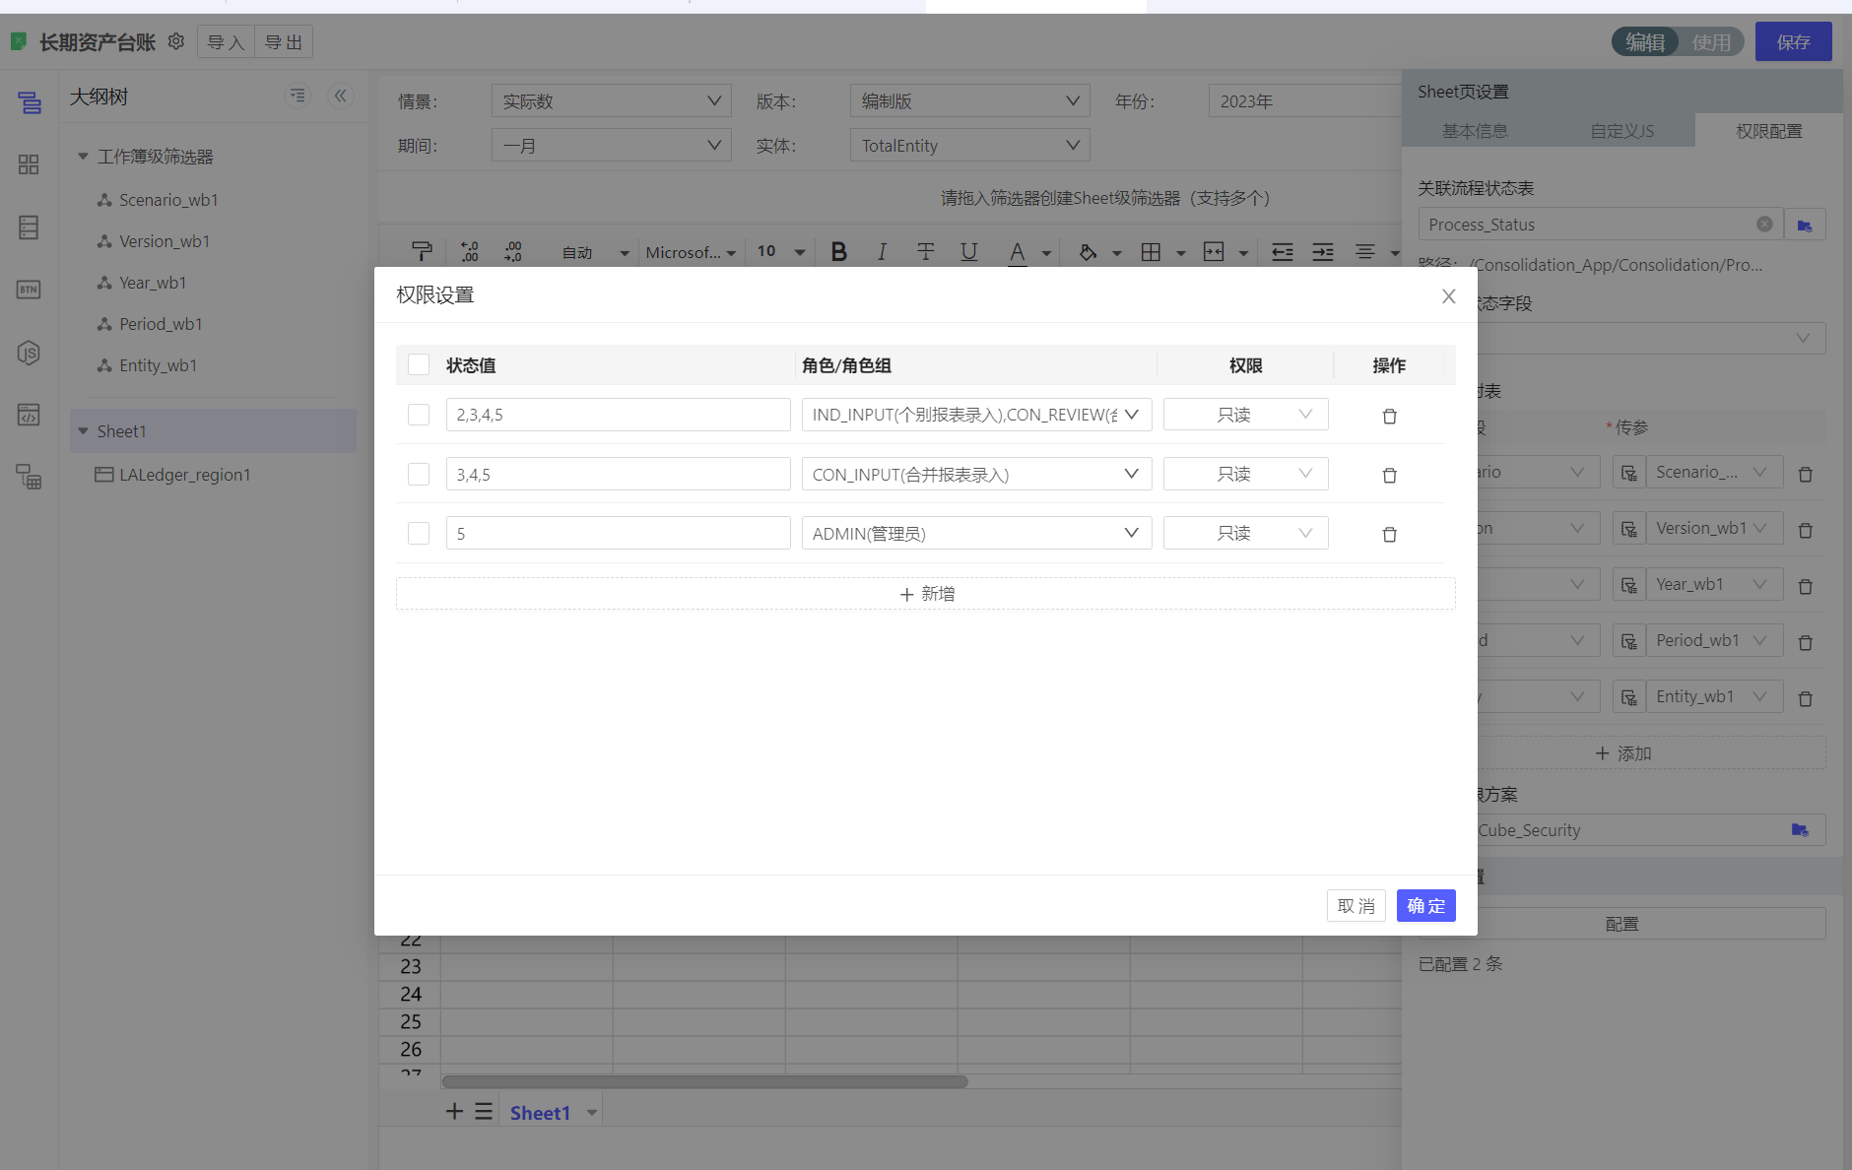The width and height of the screenshot is (1852, 1170).
Task: Check the box for status 3,4,5 row
Action: point(419,474)
